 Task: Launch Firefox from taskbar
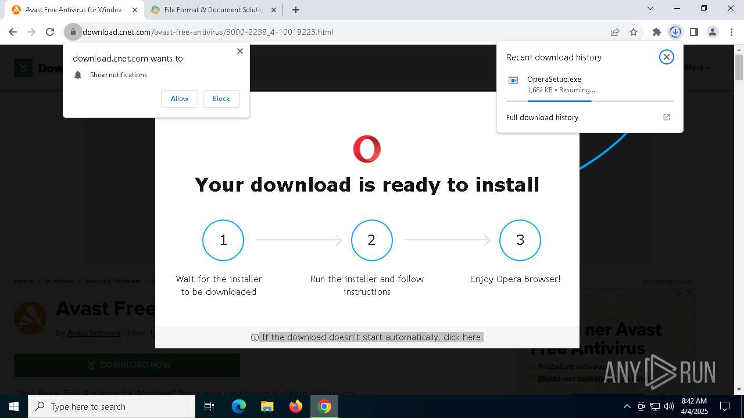click(296, 406)
